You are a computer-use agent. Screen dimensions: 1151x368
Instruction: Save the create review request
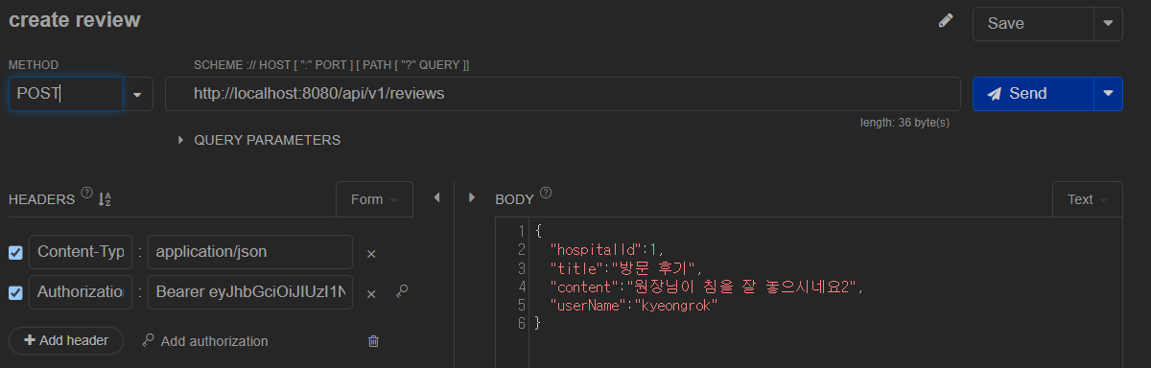(x=1033, y=23)
